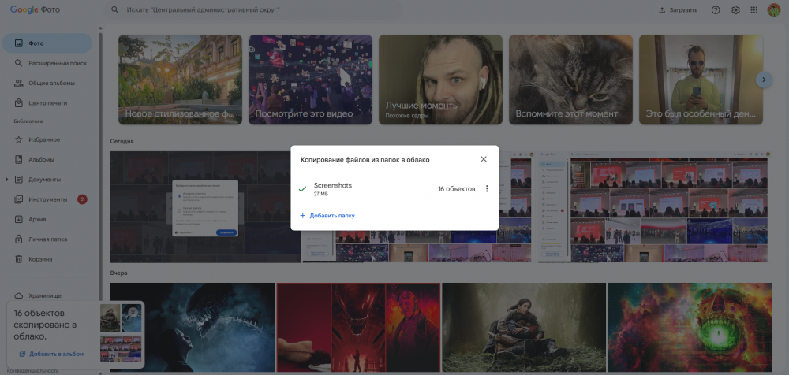789x375 pixels.
Task: Open Расширенный поиск in sidebar
Action: [x=47, y=63]
